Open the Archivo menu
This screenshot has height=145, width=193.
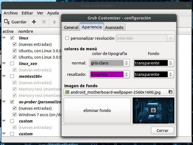tap(11, 13)
